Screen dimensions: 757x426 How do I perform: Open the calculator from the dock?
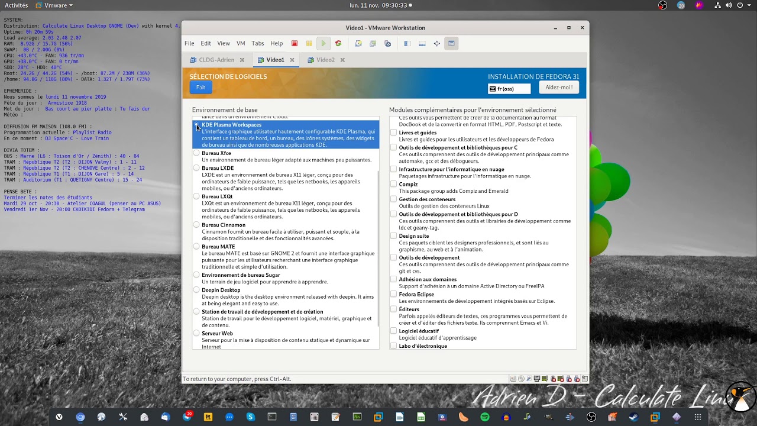315,417
